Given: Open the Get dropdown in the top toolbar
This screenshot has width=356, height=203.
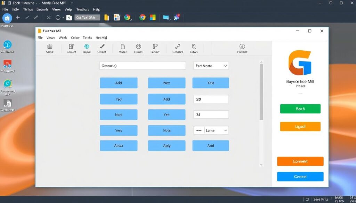Looking at the screenshot, I should tap(87, 17).
